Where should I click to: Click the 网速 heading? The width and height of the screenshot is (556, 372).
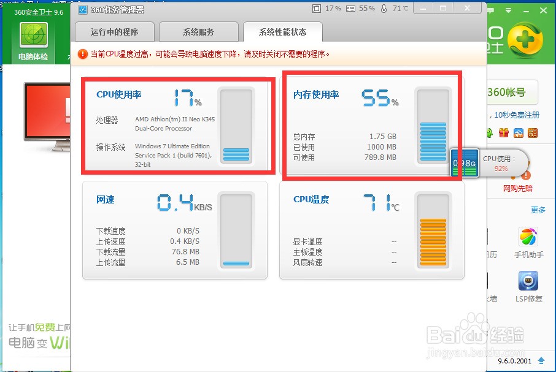(106, 200)
